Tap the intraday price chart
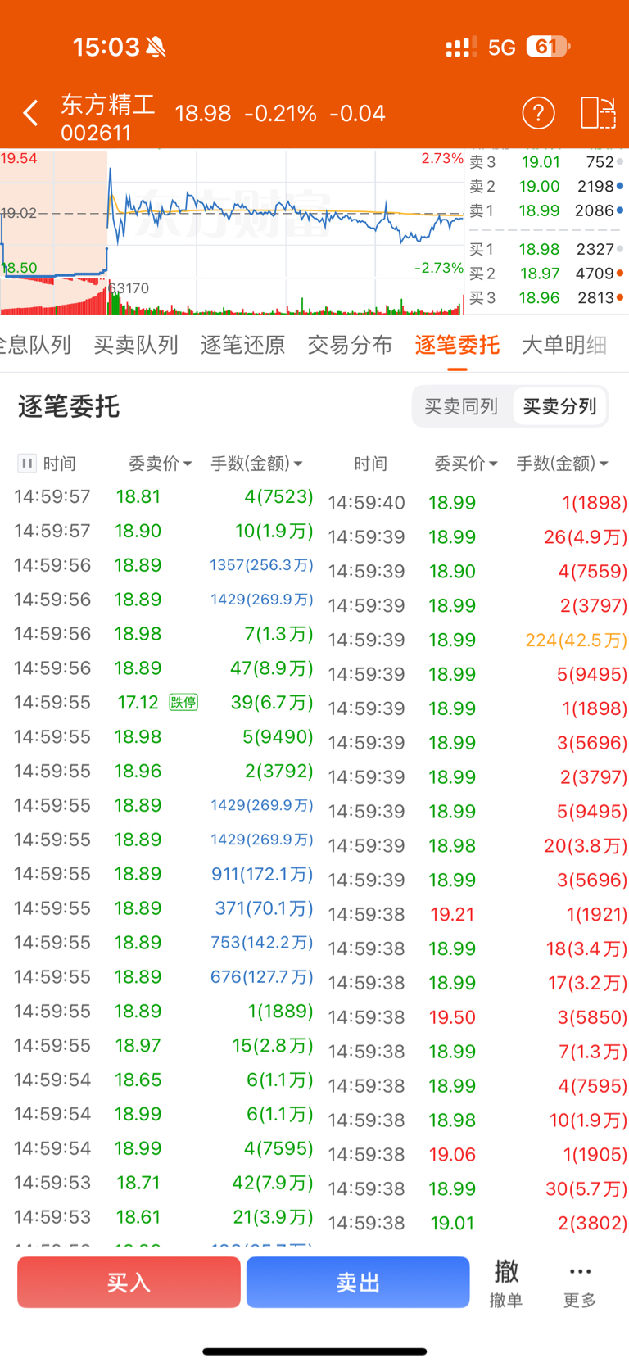 pos(232,215)
